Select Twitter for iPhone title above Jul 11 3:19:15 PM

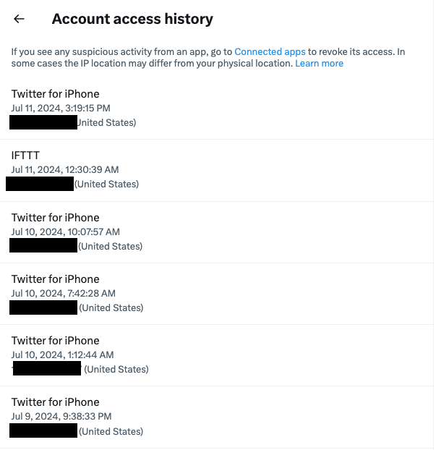coord(55,94)
